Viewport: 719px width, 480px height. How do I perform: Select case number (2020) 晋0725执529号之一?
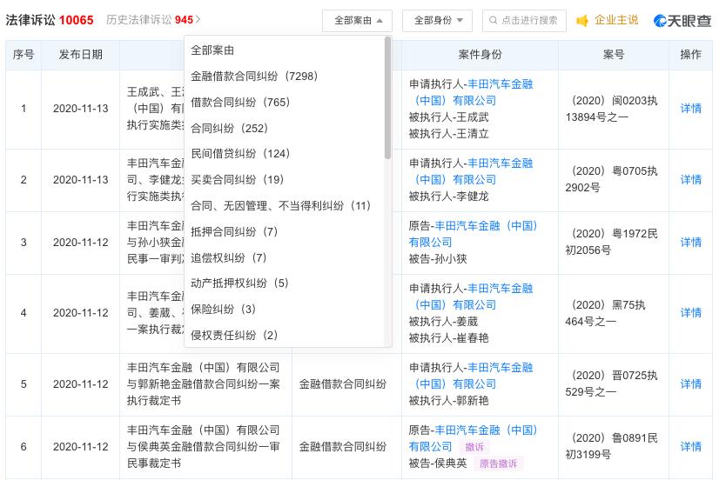pyautogui.click(x=612, y=383)
